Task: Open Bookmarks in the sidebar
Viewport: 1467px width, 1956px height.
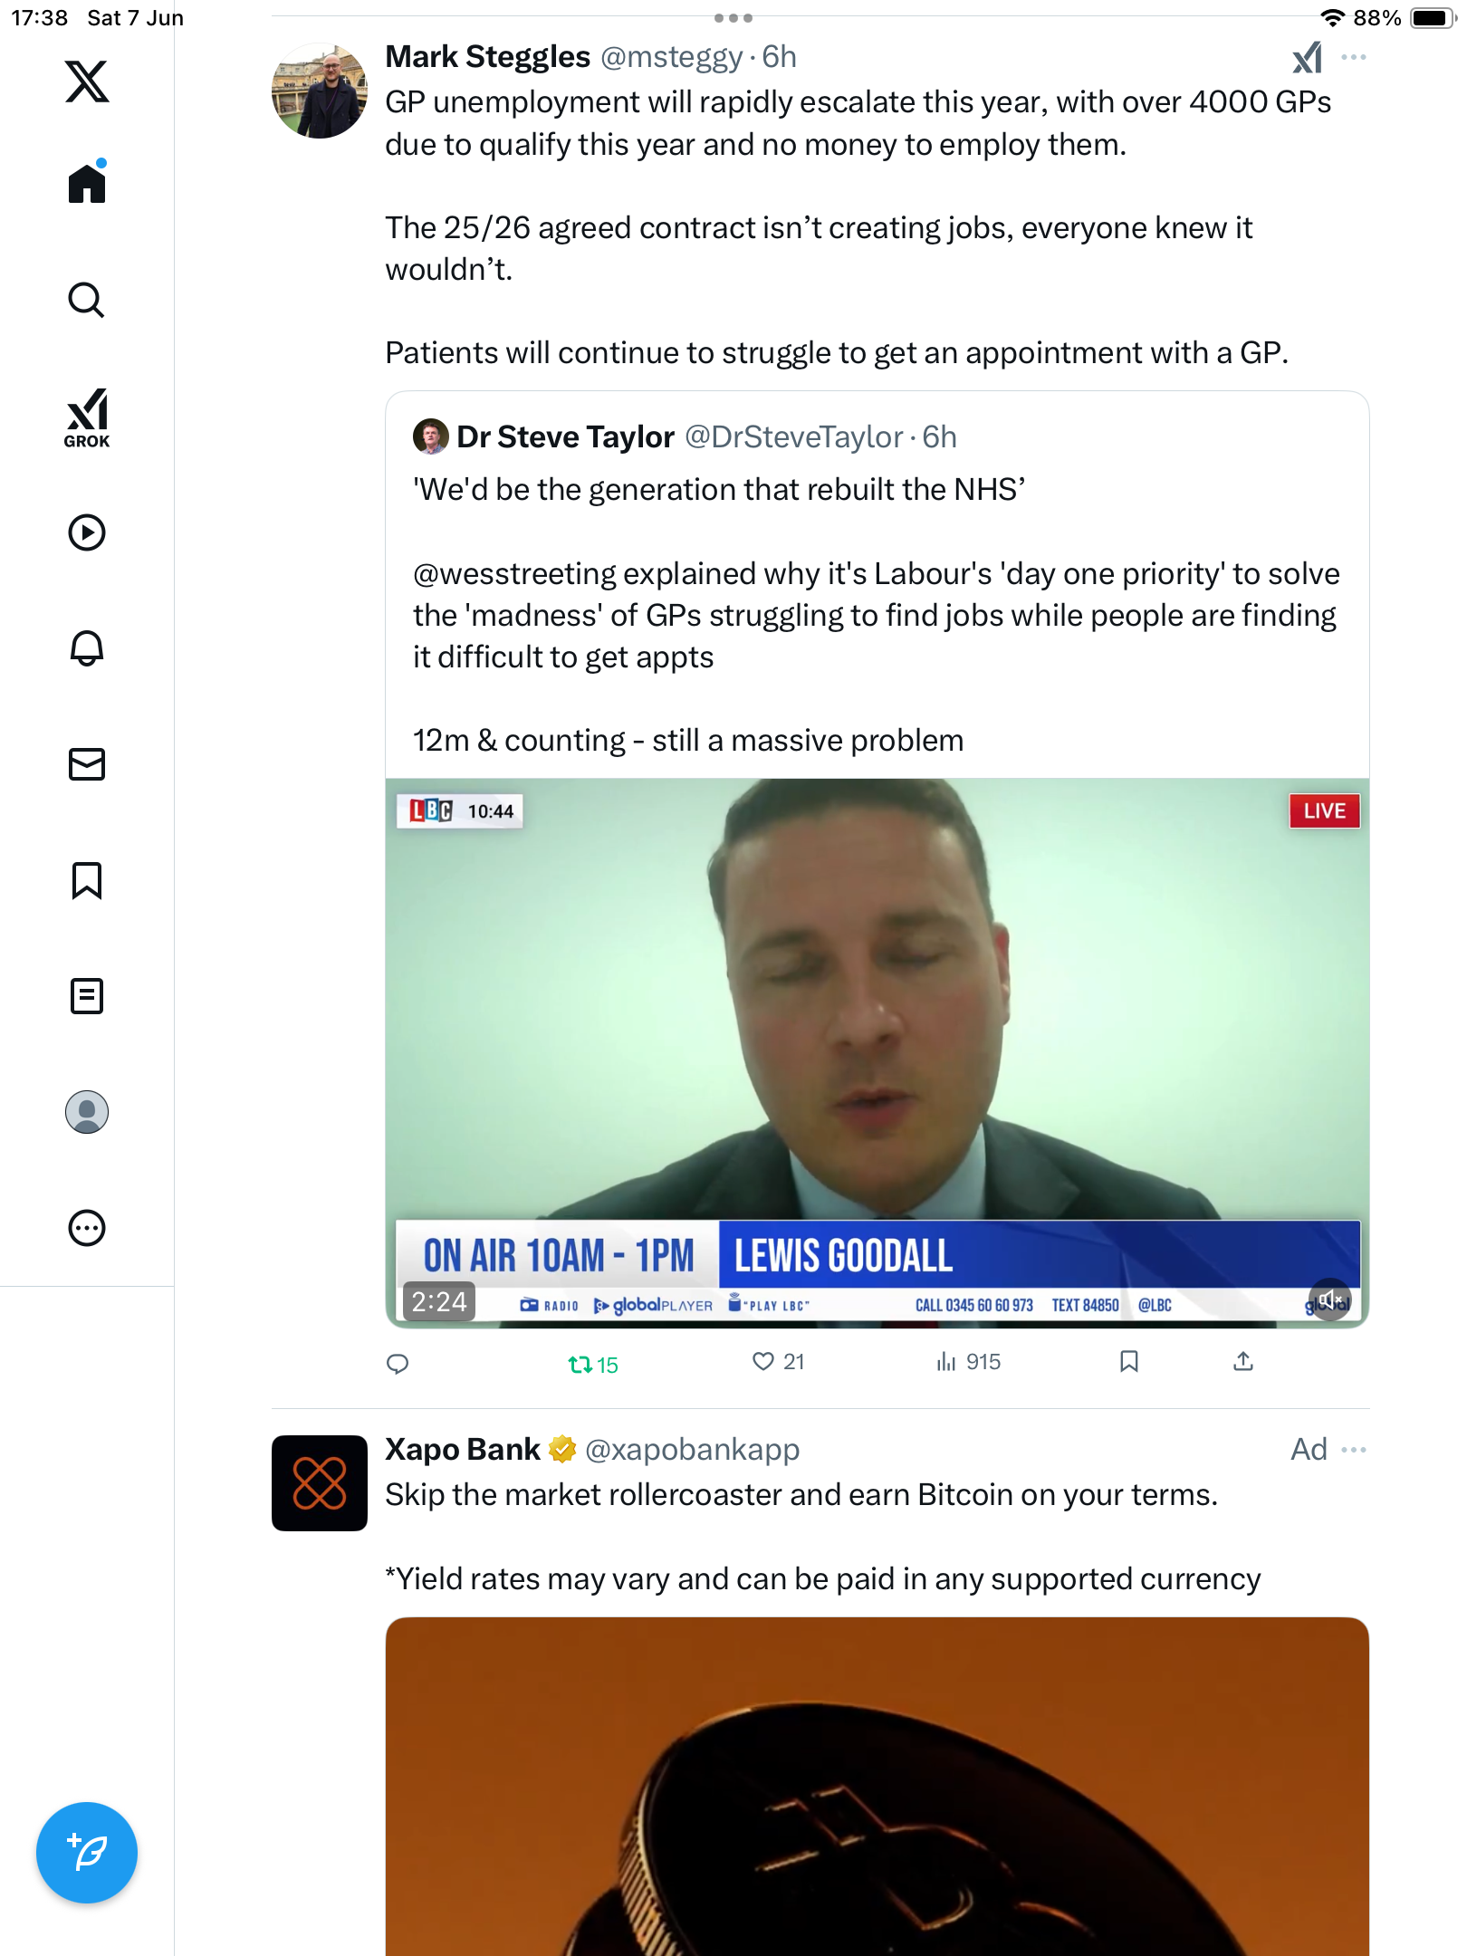Action: click(x=87, y=880)
